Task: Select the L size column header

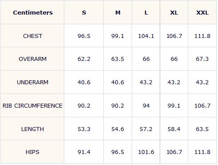Action: click(x=146, y=13)
